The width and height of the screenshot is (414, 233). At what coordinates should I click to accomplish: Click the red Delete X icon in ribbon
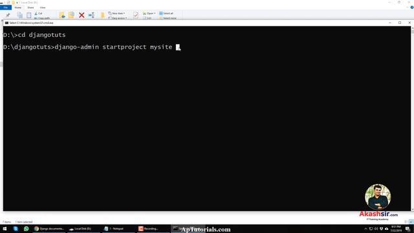82,15
